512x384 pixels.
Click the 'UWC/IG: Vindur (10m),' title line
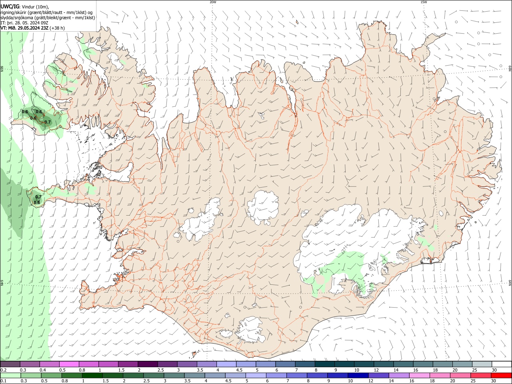[x=25, y=7]
